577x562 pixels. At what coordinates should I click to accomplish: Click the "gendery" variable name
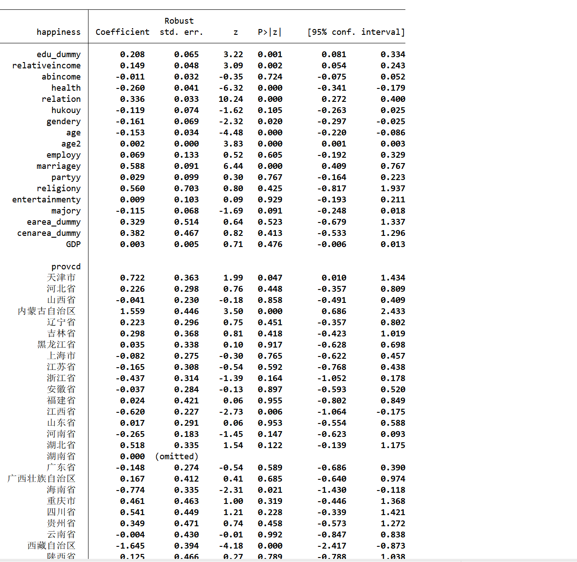[63, 122]
